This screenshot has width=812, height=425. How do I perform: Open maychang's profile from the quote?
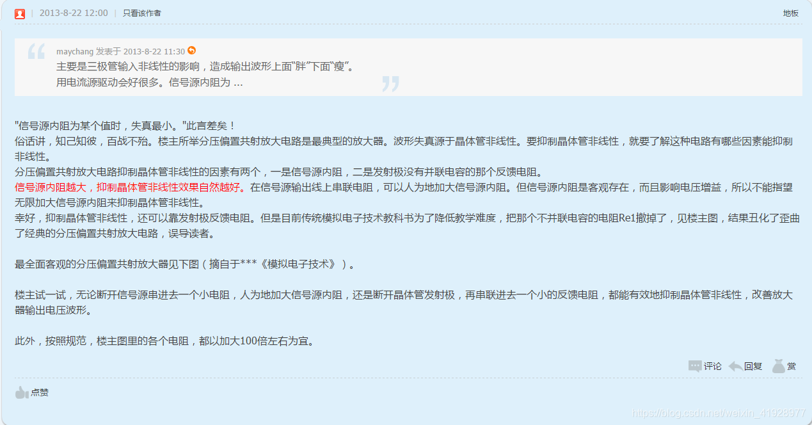tap(75, 51)
